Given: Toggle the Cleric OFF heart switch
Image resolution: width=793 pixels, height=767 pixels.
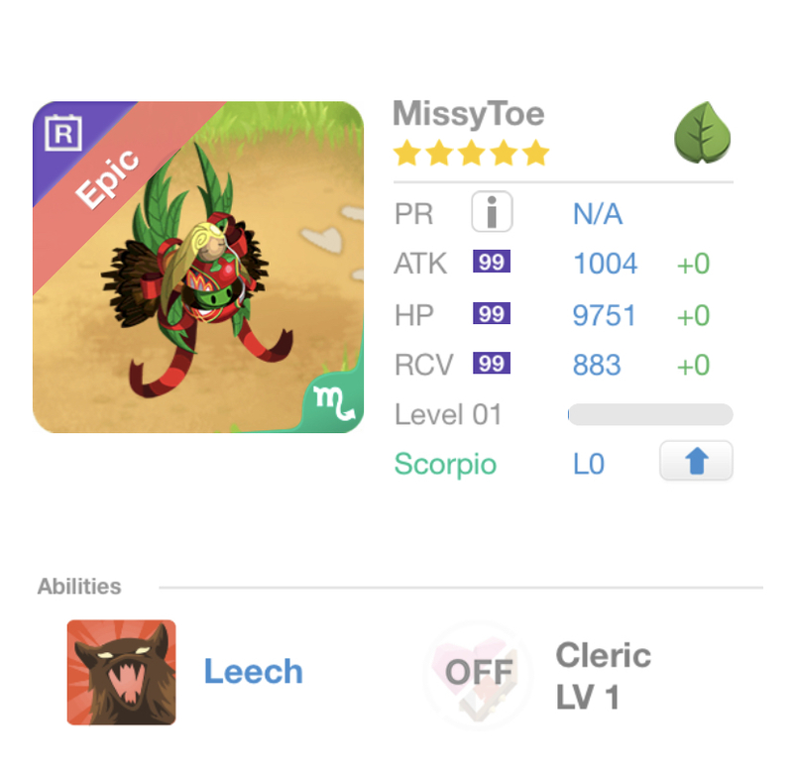Looking at the screenshot, I should pos(478,673).
